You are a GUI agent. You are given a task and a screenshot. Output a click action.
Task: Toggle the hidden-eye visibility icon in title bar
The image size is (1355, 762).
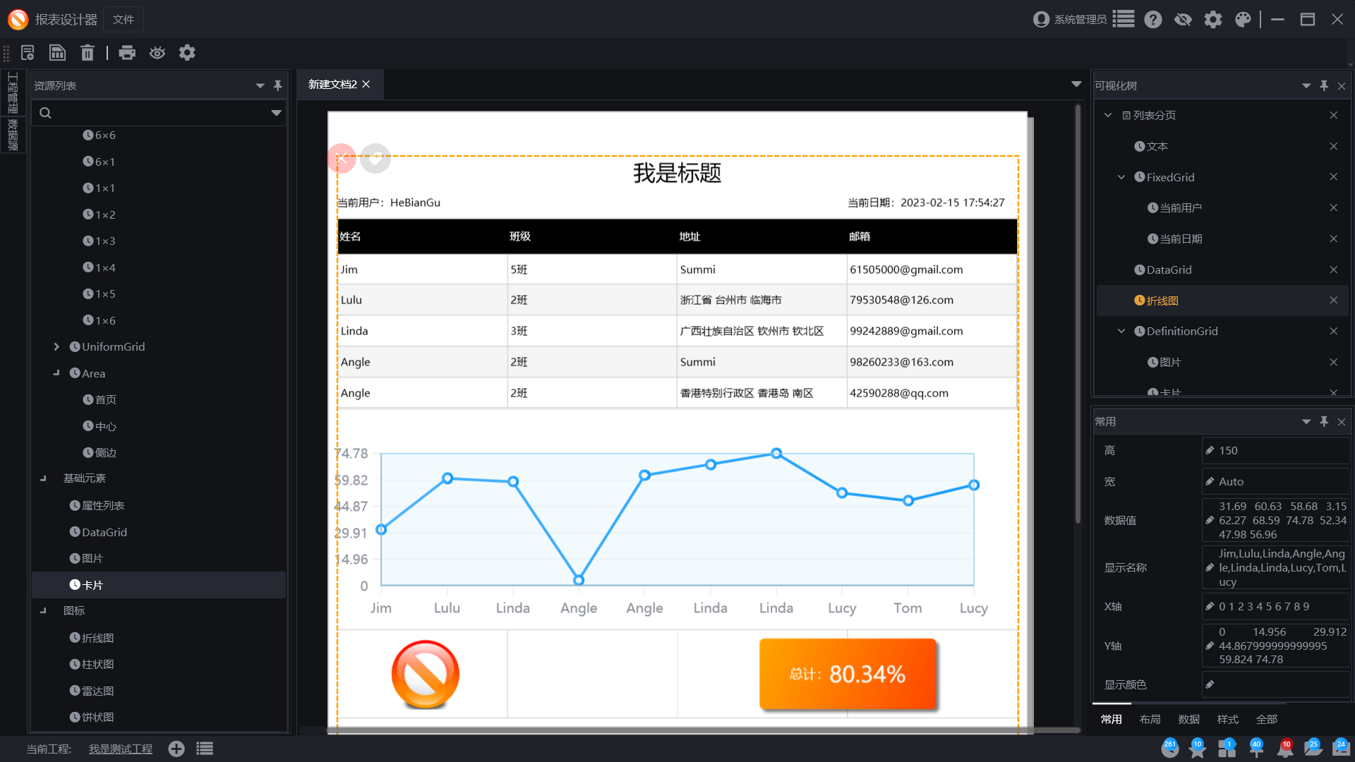[x=1183, y=20]
